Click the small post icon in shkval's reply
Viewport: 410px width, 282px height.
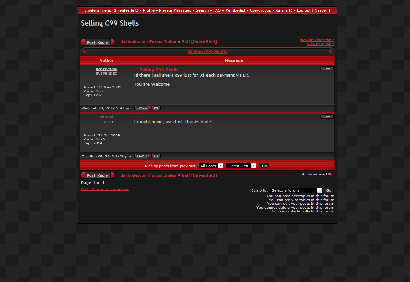tap(136, 117)
